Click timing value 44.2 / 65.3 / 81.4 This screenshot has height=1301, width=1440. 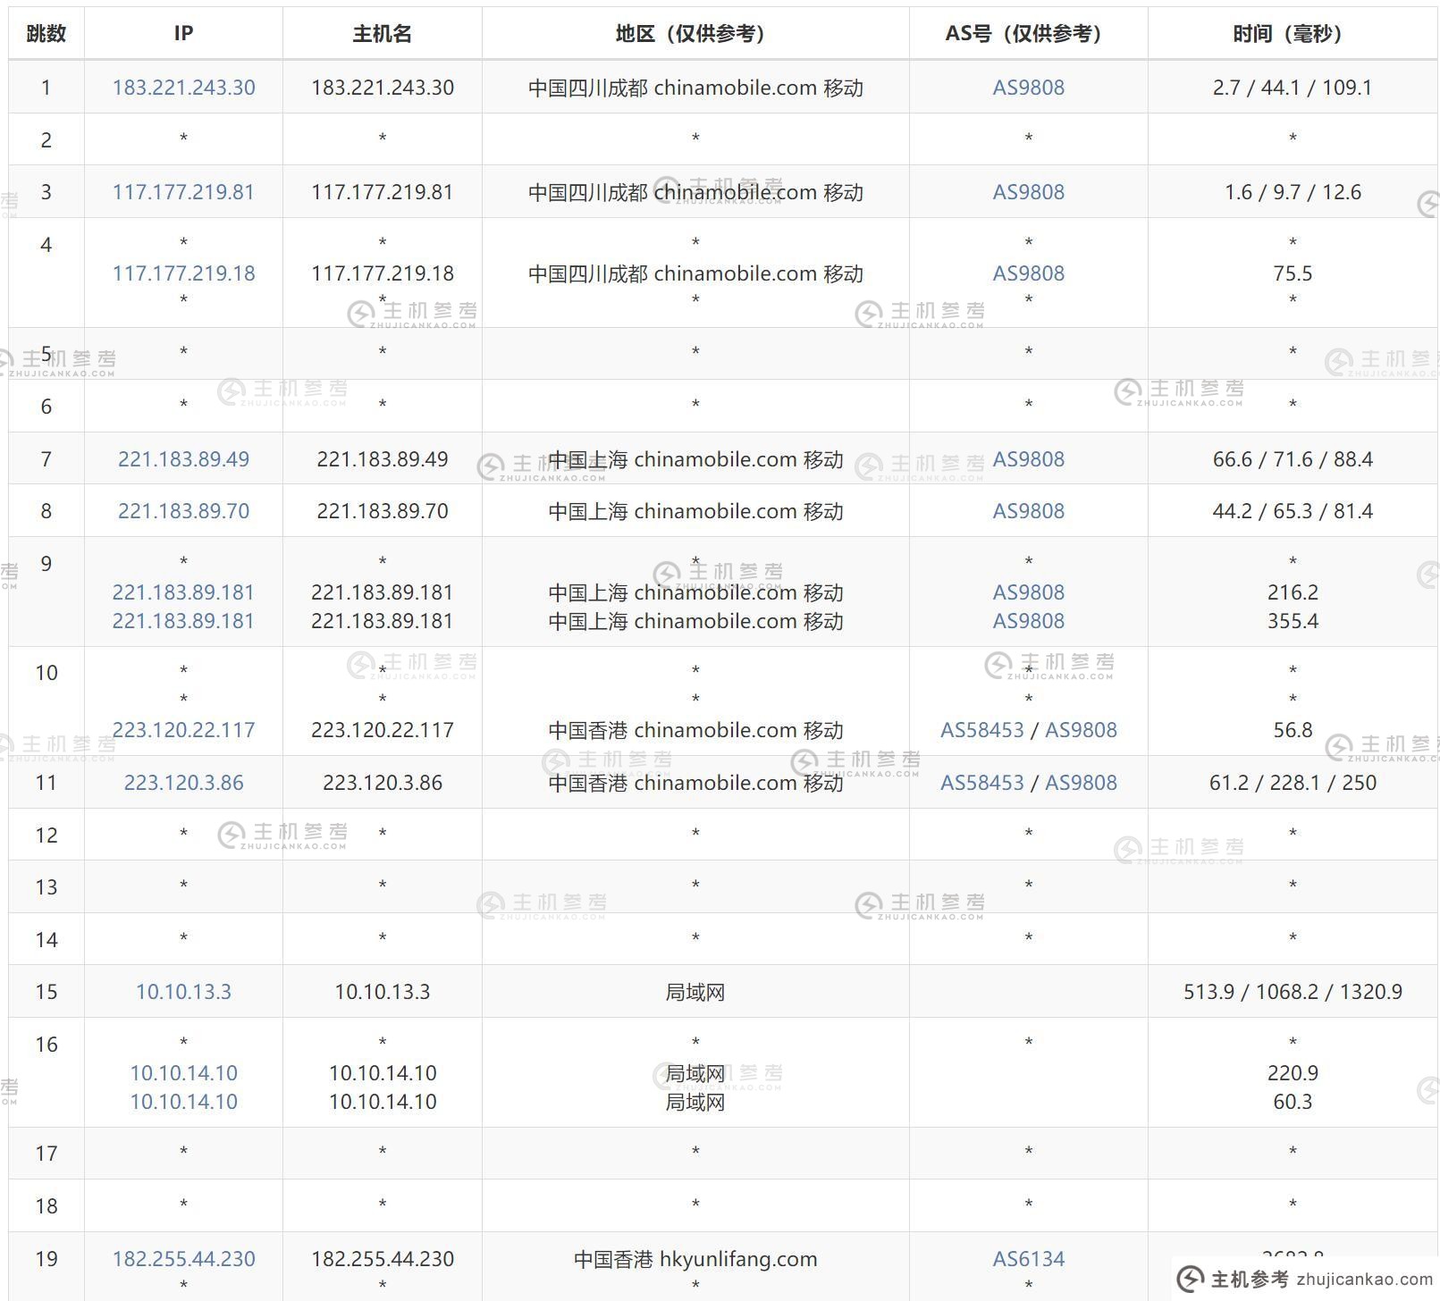pyautogui.click(x=1293, y=511)
